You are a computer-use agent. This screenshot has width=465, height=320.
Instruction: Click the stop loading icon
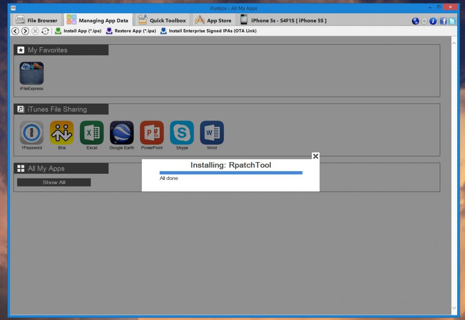pos(35,31)
